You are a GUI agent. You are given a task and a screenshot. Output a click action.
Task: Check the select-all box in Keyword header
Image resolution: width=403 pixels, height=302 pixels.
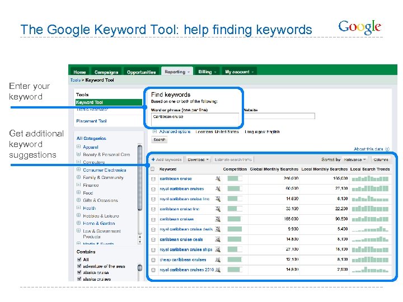[x=153, y=169]
